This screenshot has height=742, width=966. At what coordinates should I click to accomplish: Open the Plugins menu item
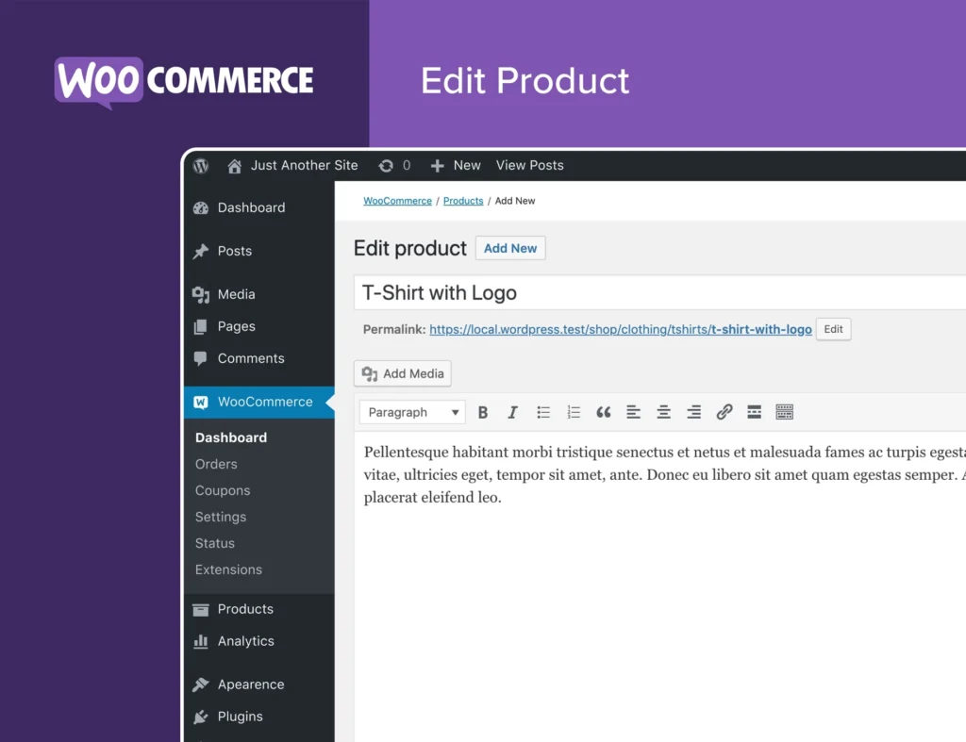coord(239,717)
